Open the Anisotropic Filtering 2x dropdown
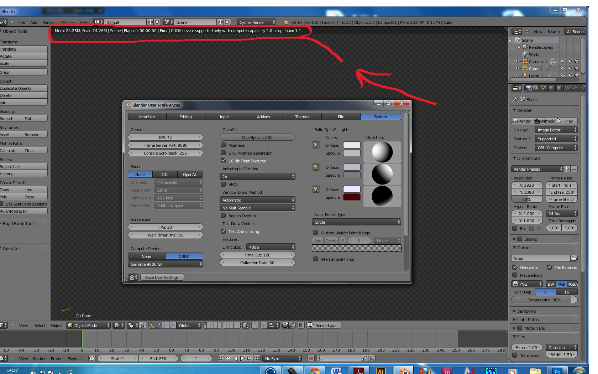 257,176
